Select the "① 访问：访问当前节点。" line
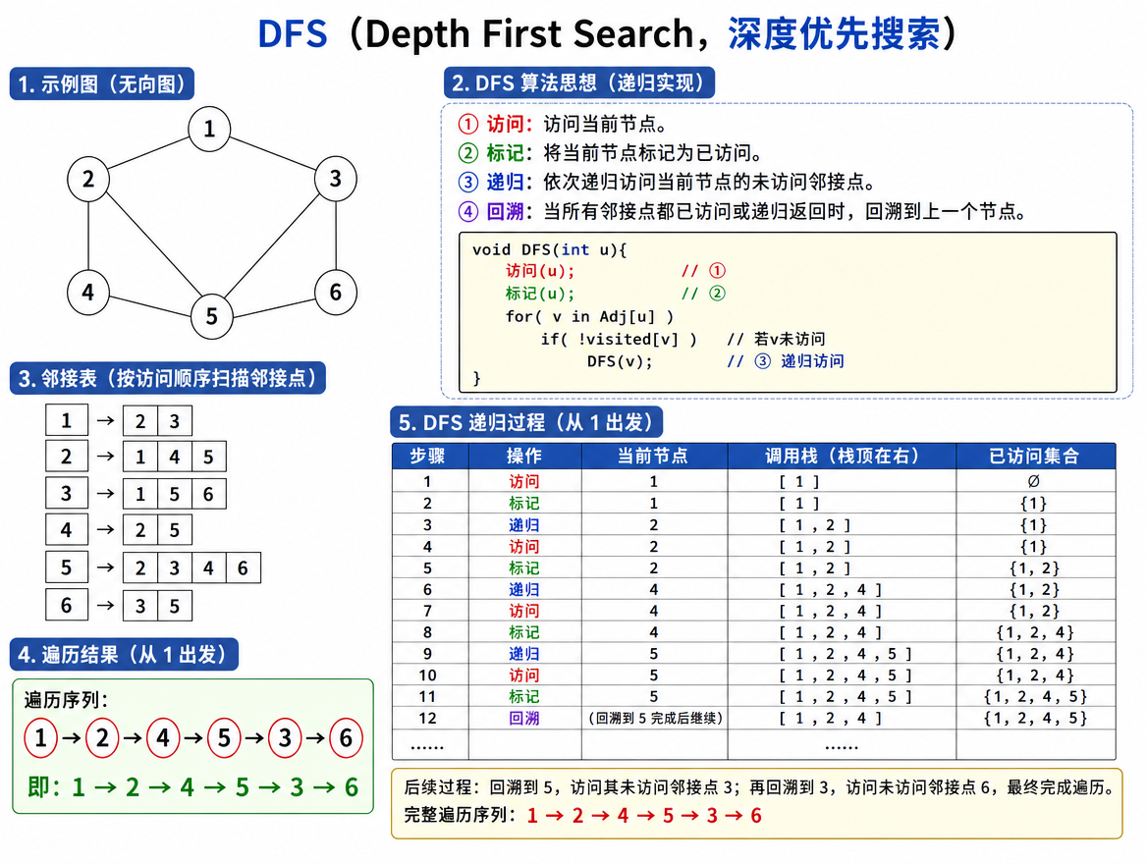 coord(562,124)
